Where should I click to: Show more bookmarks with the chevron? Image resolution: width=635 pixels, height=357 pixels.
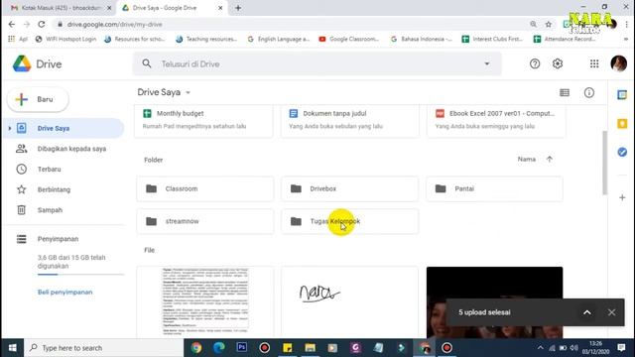point(626,39)
